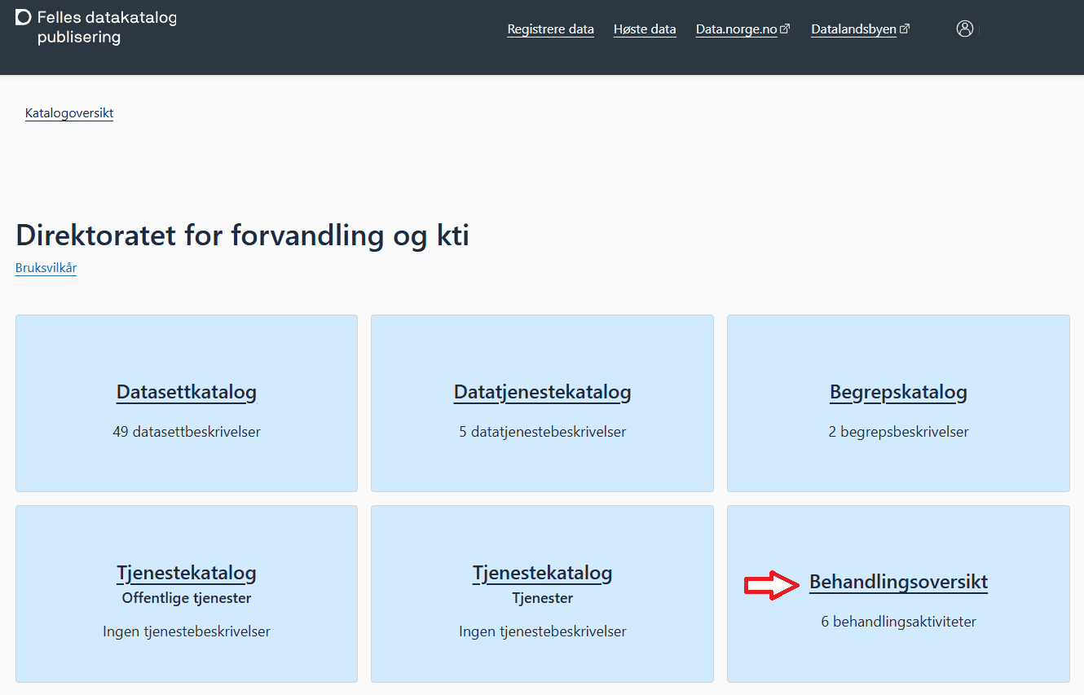
Task: Click the 'Offentlige tjenester' subtitle
Action: point(187,598)
